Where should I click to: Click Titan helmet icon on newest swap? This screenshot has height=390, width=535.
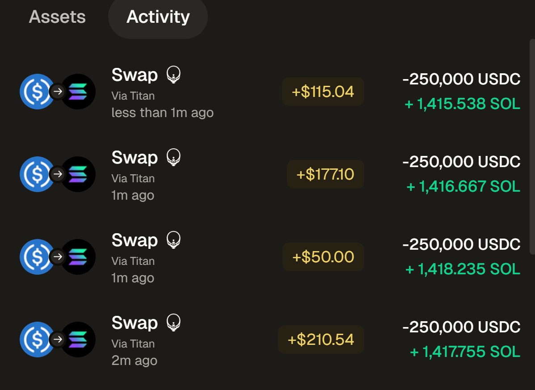pos(173,75)
